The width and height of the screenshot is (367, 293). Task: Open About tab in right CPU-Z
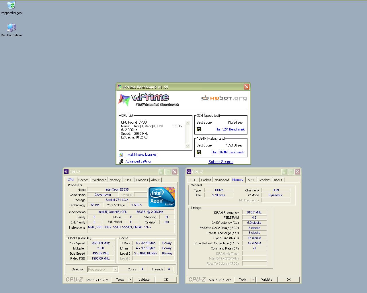(x=278, y=180)
